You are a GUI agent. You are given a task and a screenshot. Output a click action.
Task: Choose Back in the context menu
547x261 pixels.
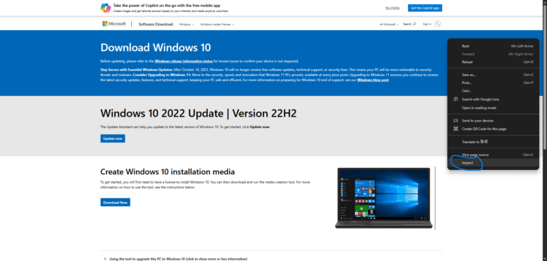click(493, 46)
